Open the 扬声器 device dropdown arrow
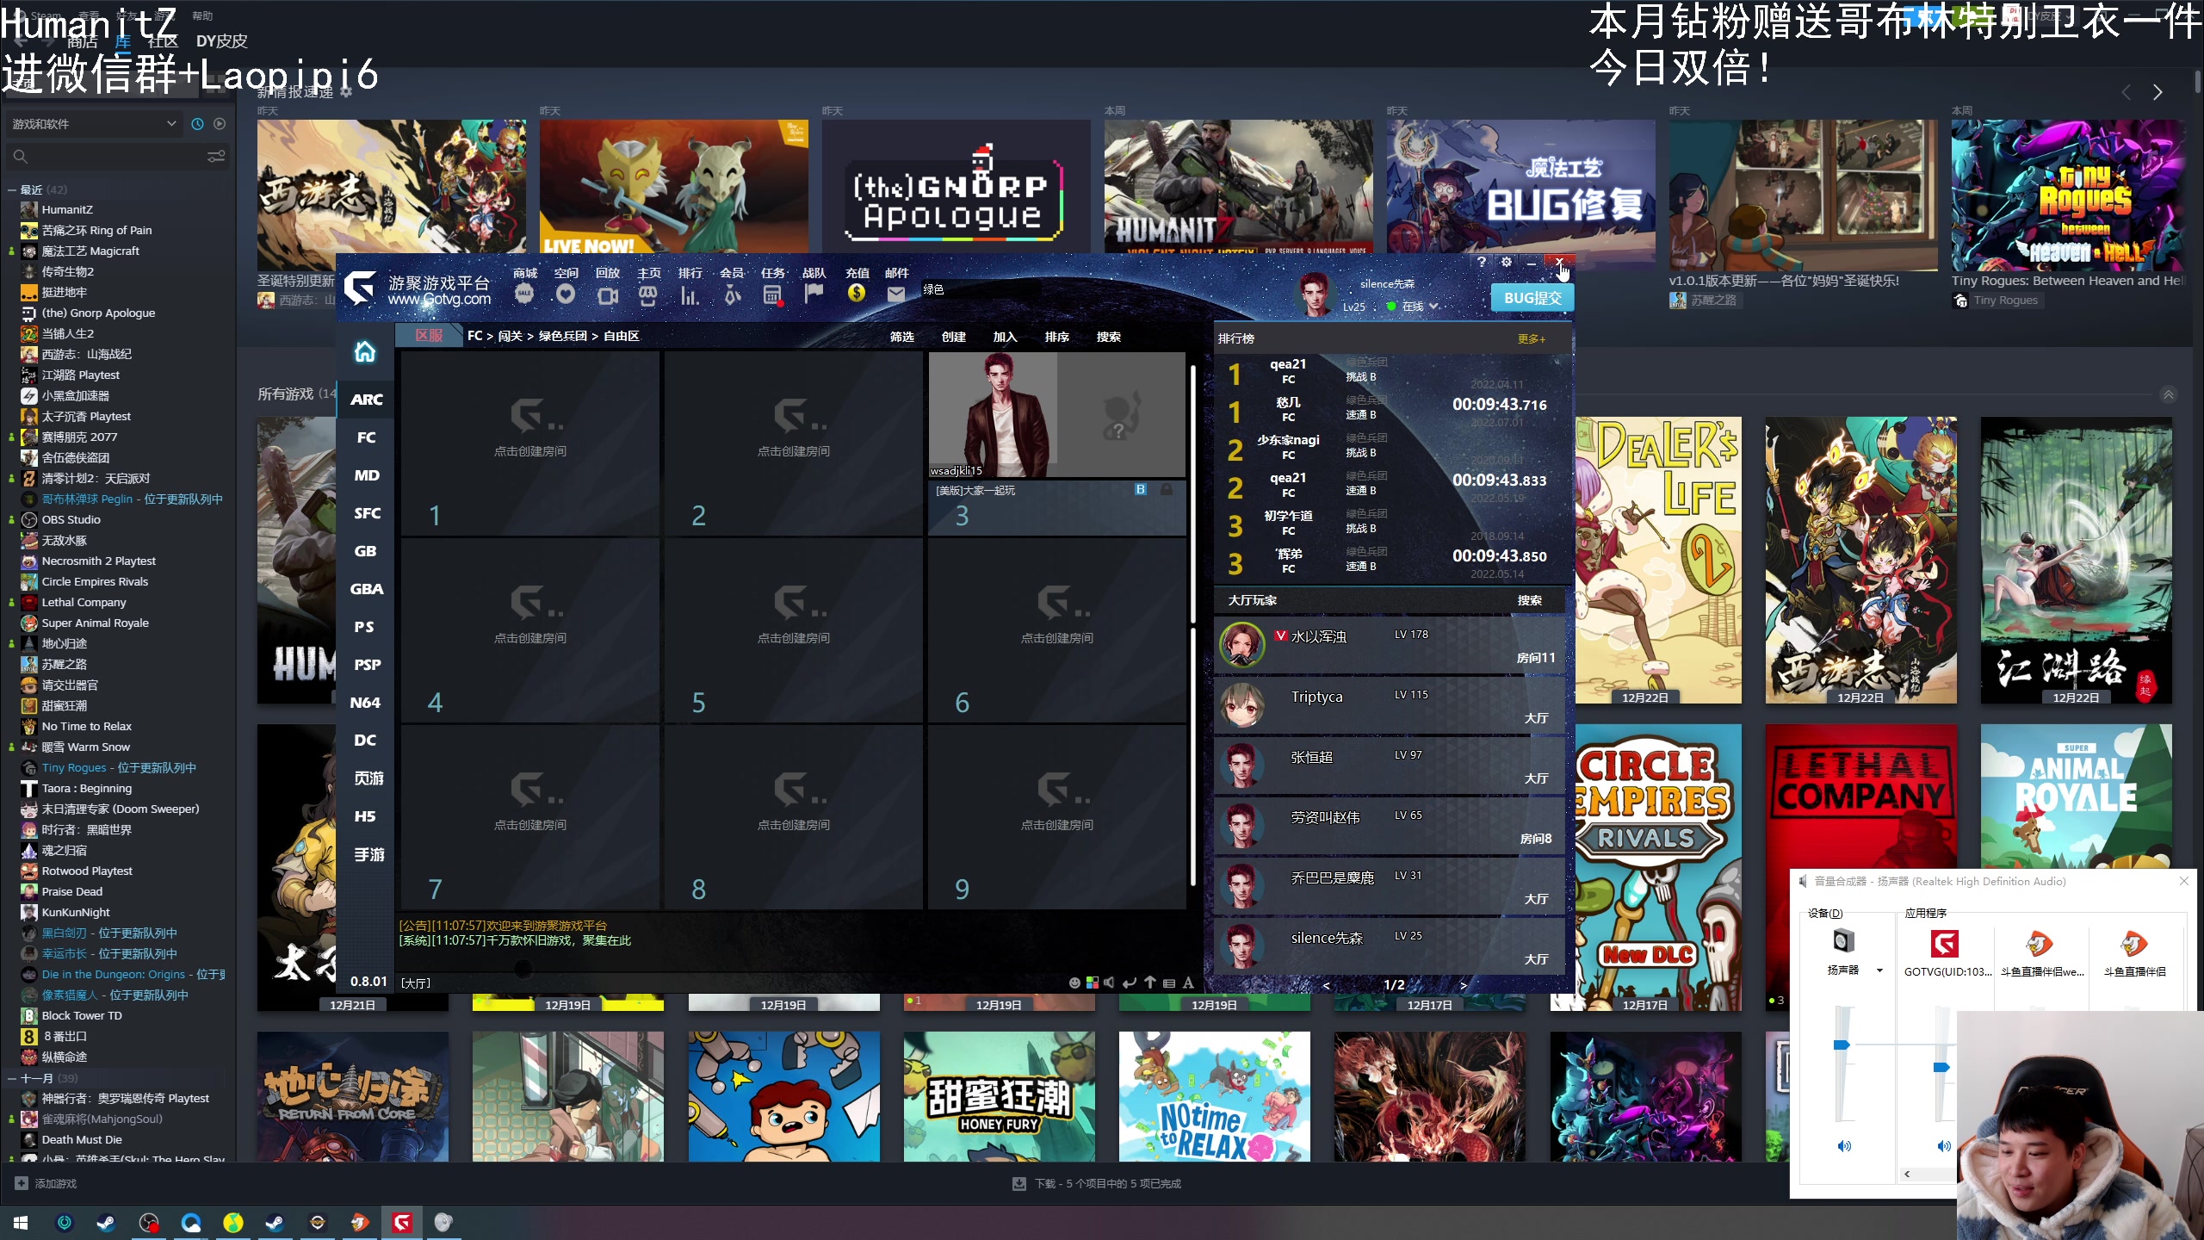 pyautogui.click(x=1879, y=970)
